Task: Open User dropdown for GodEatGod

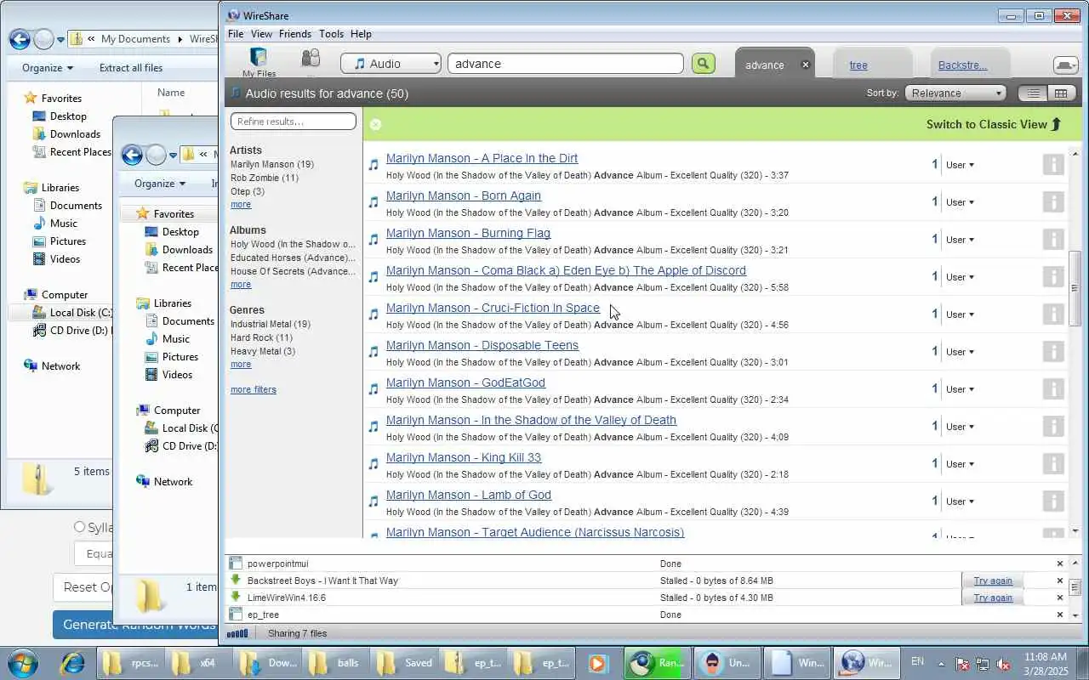Action: tap(960, 389)
